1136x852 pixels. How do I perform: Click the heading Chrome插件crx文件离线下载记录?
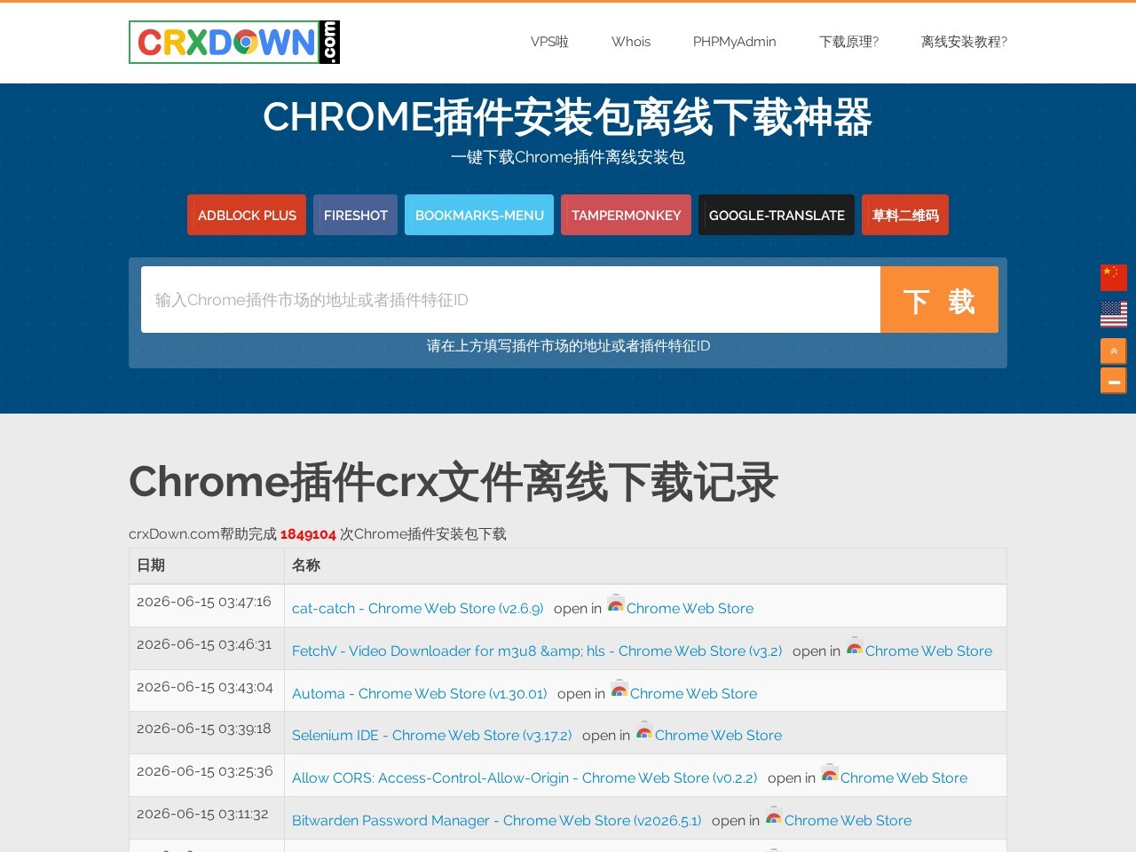(x=454, y=482)
